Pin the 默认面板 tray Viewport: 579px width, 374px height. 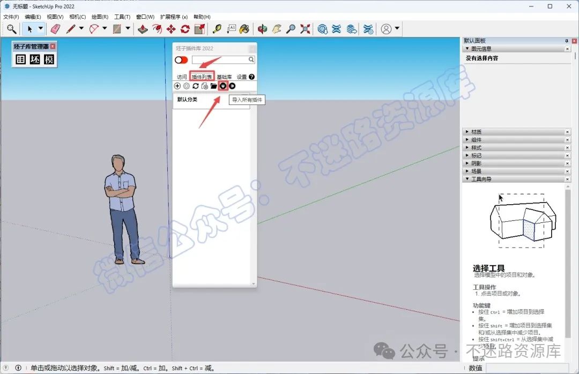[x=567, y=41]
